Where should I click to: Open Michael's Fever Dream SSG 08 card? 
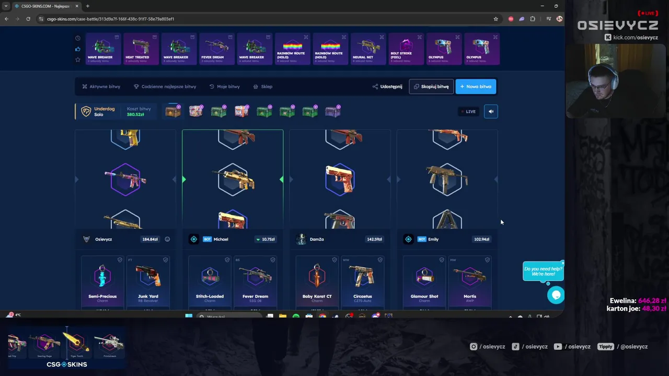[255, 282]
